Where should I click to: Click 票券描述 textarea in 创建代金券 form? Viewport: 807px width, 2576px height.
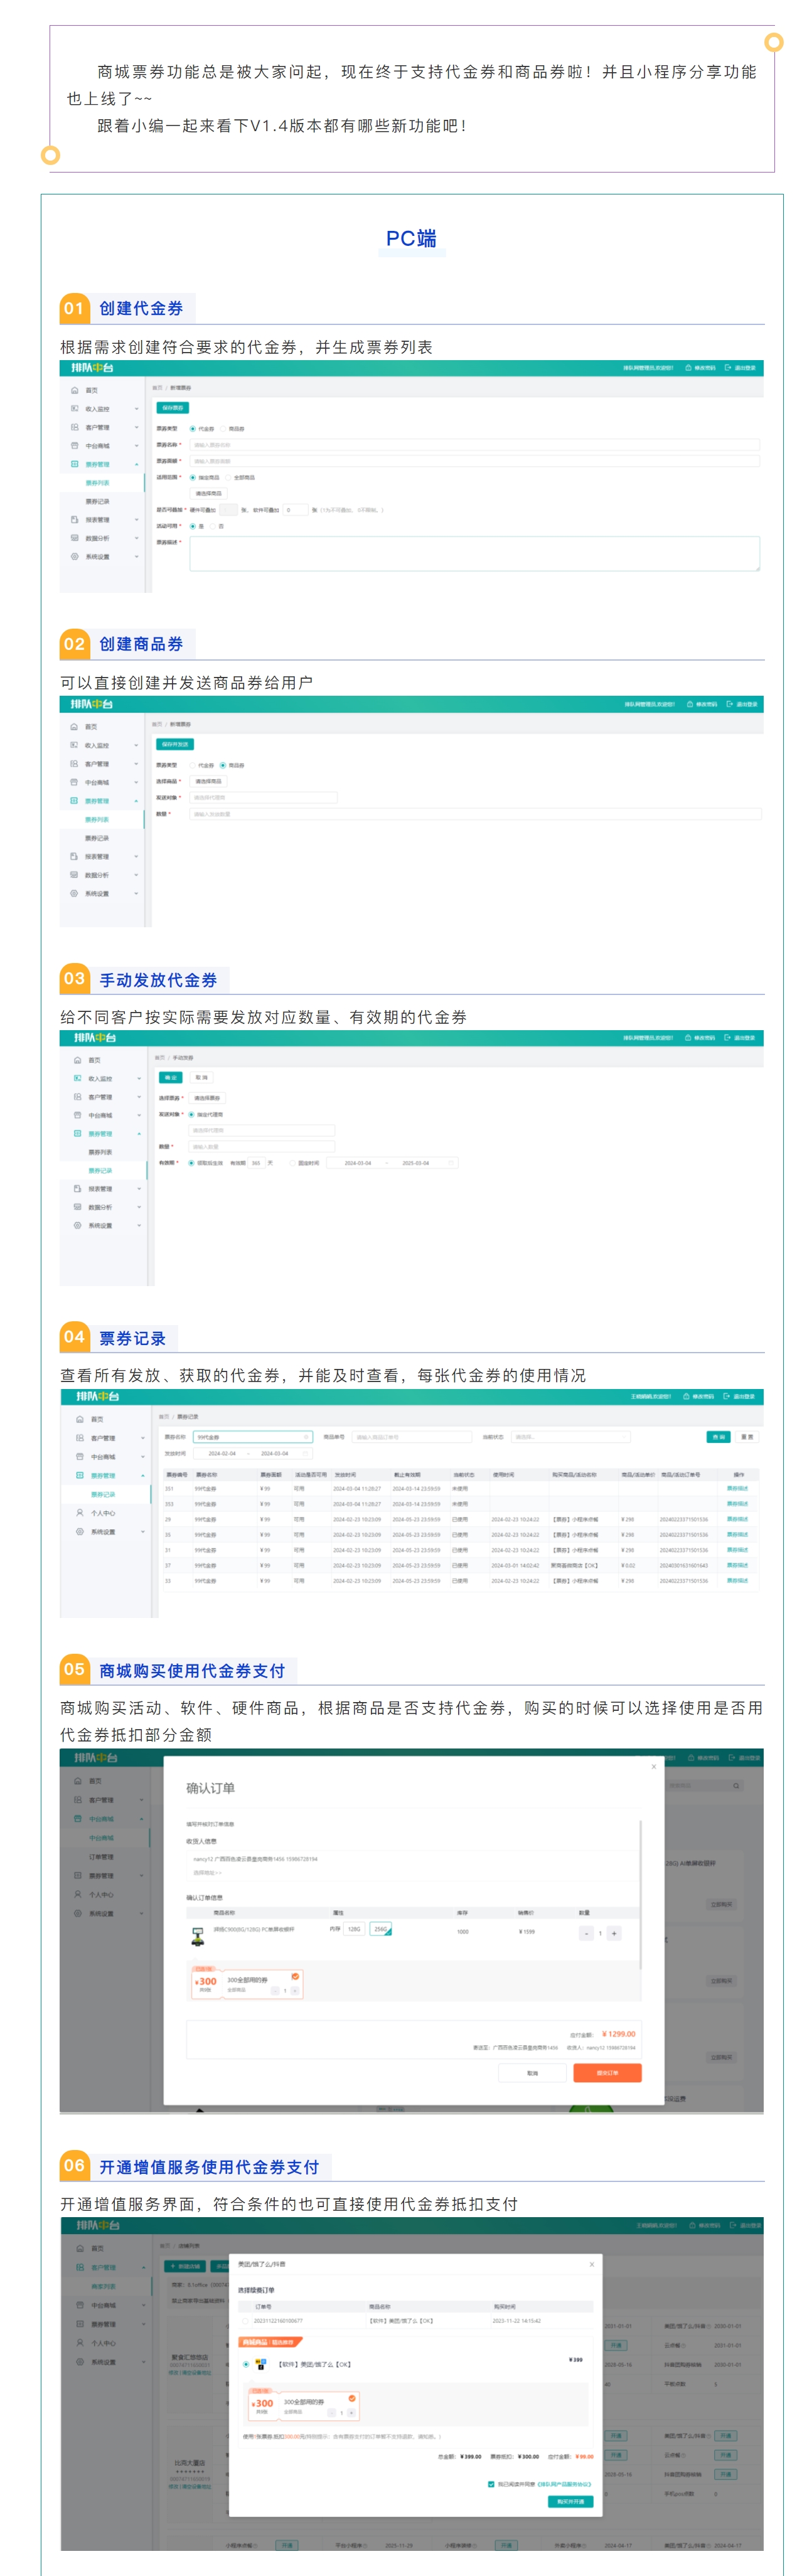(x=474, y=553)
